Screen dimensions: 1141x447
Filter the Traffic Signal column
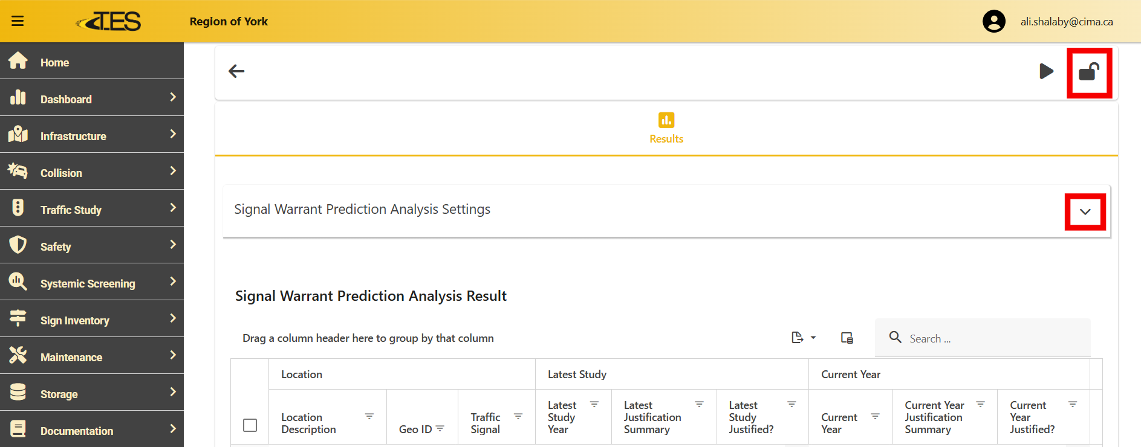pos(518,416)
